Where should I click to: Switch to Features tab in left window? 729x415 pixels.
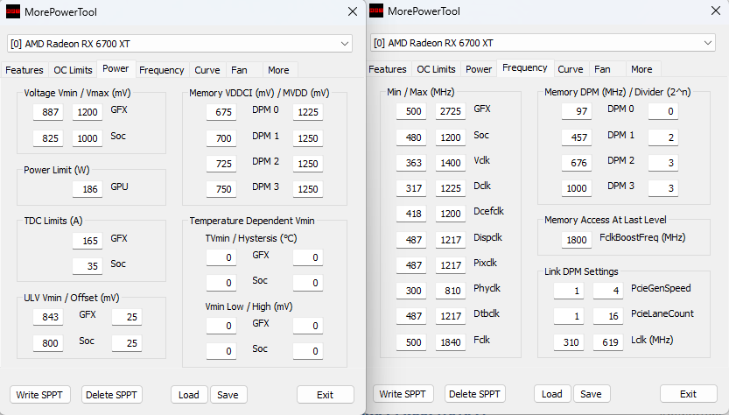click(x=25, y=70)
